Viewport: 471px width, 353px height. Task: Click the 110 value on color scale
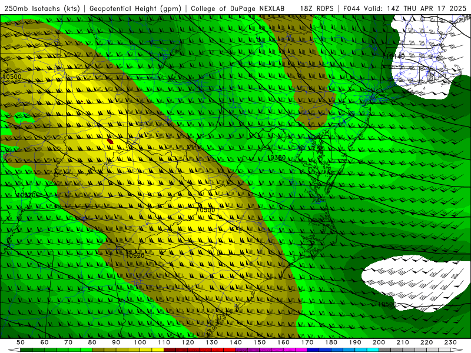164,342
